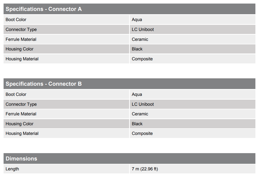
Task: Select Ferrule Material label under Connector A
Action: (x=21, y=39)
